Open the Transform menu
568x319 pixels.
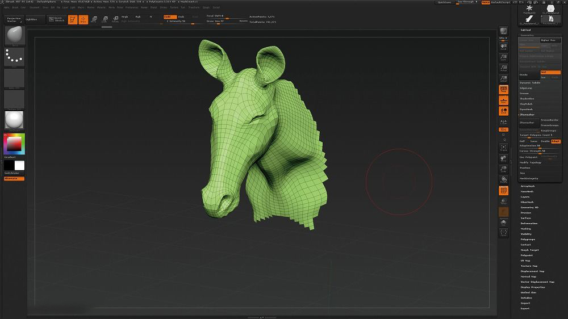point(194,7)
